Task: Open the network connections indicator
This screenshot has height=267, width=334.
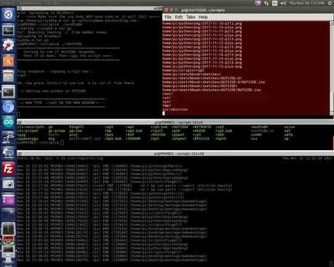Action: [267, 3]
